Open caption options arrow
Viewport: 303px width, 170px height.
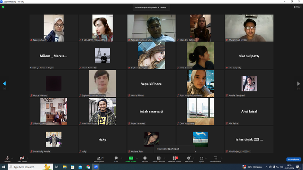pyautogui.click(x=164, y=158)
